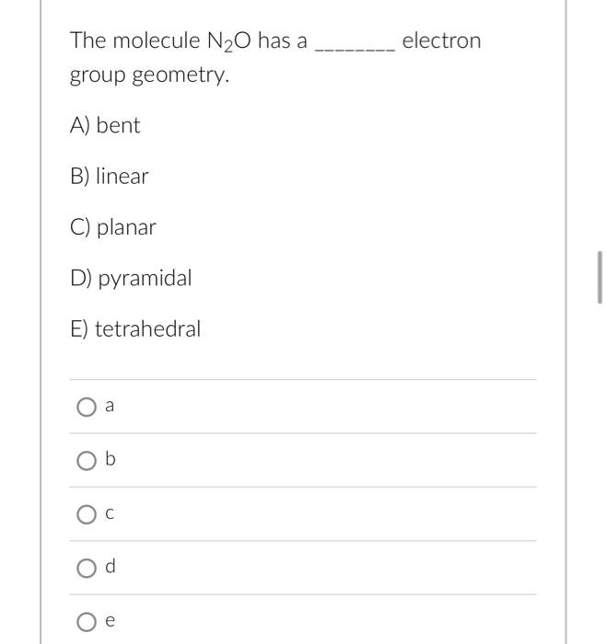Click the words 'group geometry.'
The width and height of the screenshot is (607, 644).
click(150, 75)
